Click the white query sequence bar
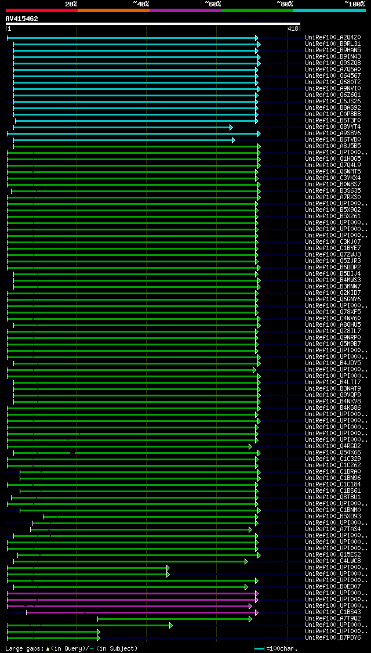371x653 pixels. (152, 24)
